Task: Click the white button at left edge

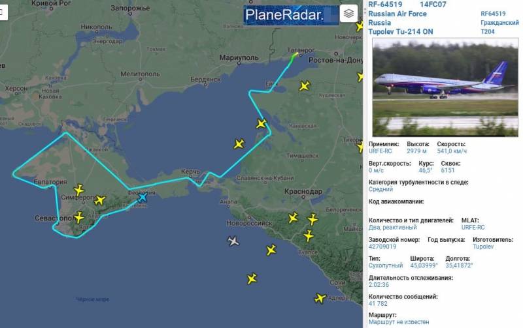Action: point(3,12)
